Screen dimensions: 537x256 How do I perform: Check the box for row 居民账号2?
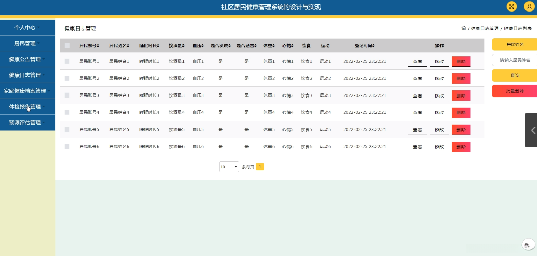(67, 78)
